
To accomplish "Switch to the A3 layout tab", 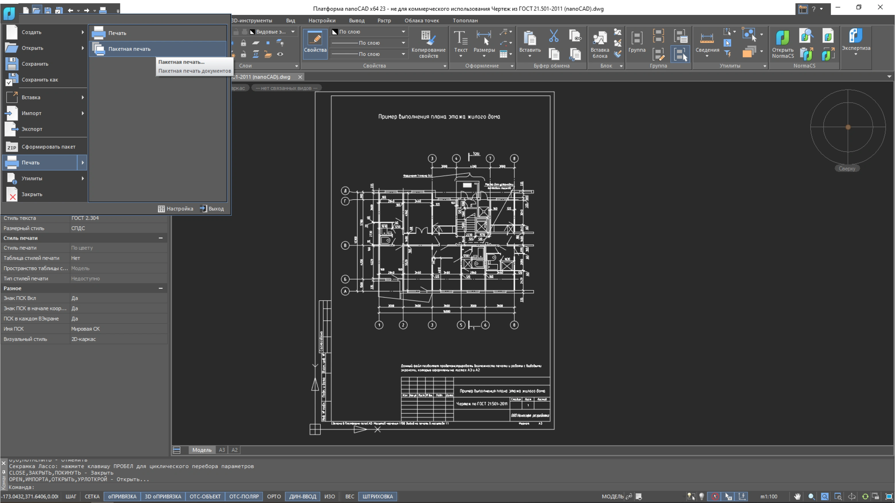I will [x=222, y=450].
